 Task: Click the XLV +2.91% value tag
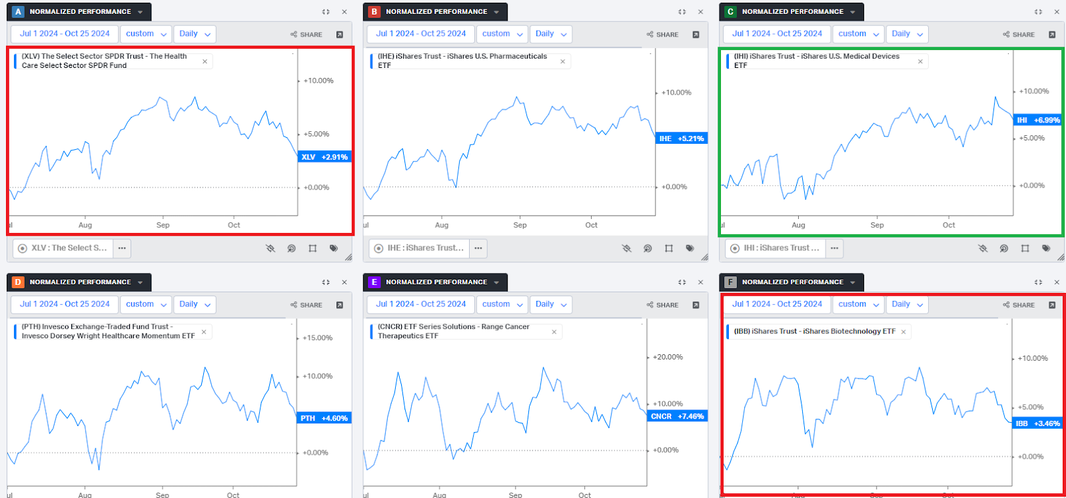tap(324, 157)
